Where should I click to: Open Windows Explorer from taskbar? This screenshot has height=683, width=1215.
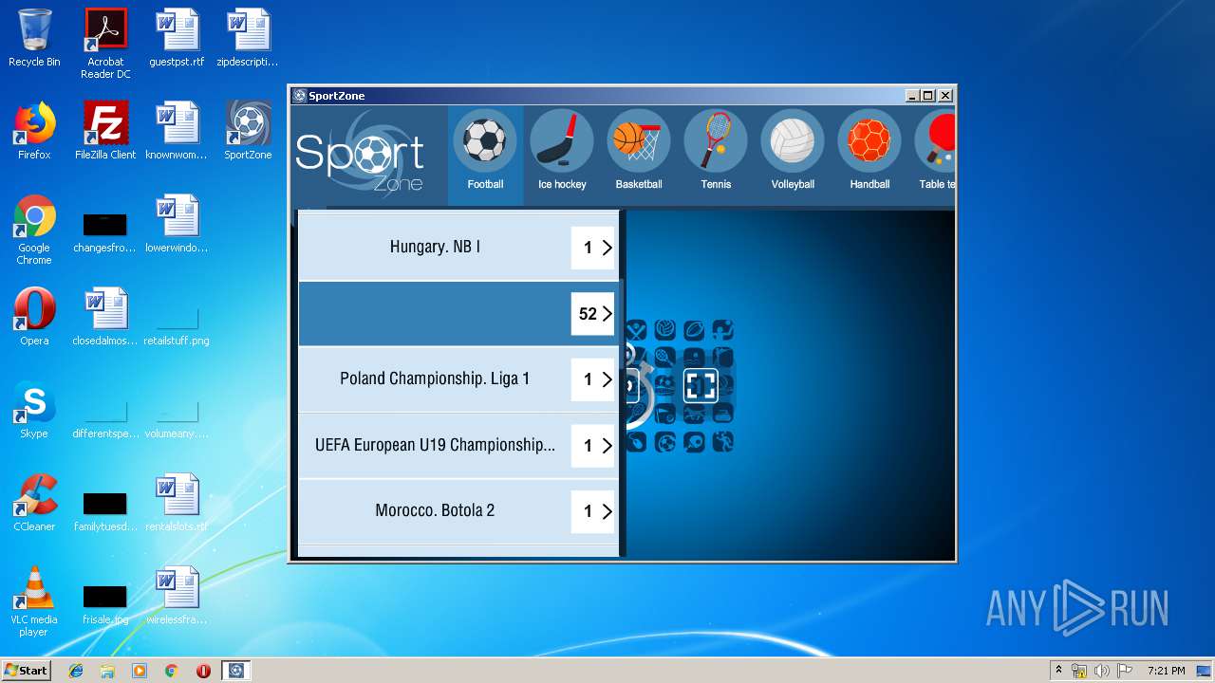107,671
